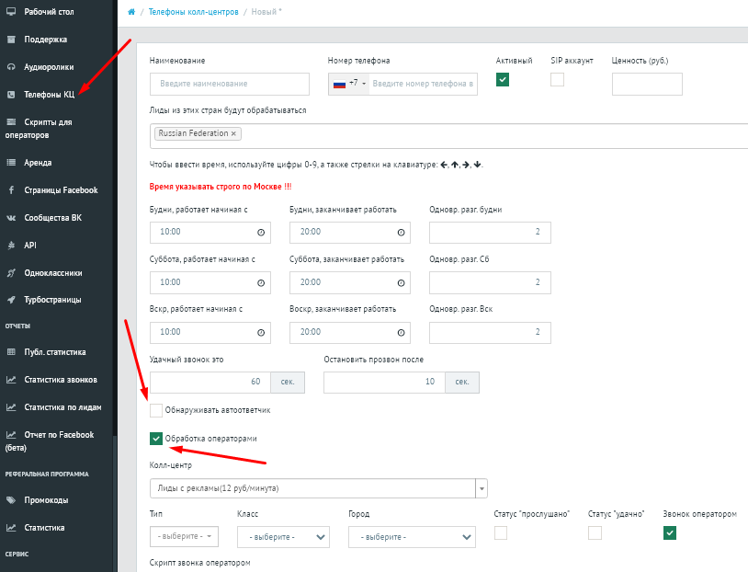Screen dimensions: 748x572
Task: Toggle Обработка операторами checkbox
Action: pyautogui.click(x=156, y=440)
